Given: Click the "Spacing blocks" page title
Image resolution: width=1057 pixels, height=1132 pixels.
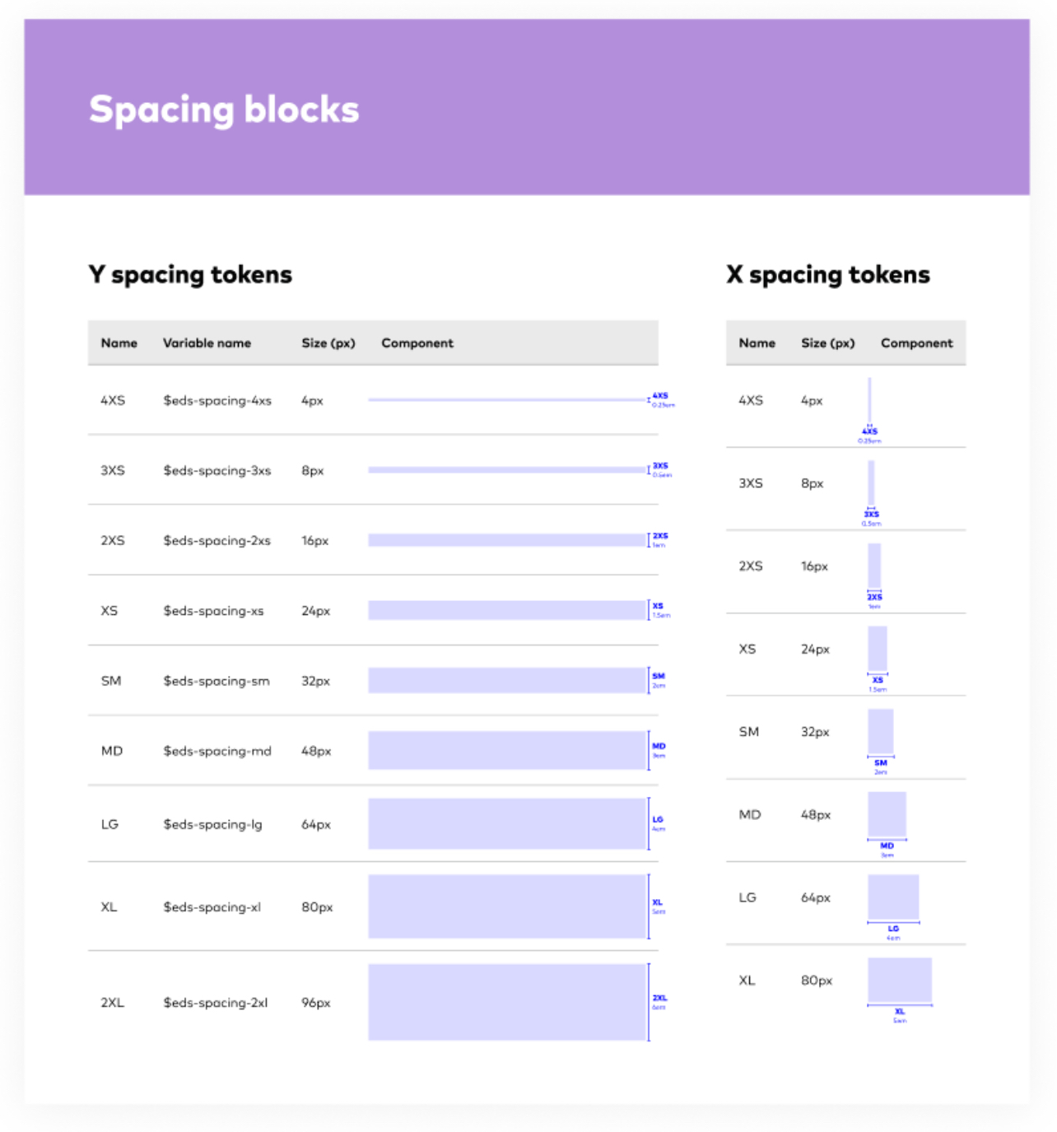Looking at the screenshot, I should tap(224, 110).
